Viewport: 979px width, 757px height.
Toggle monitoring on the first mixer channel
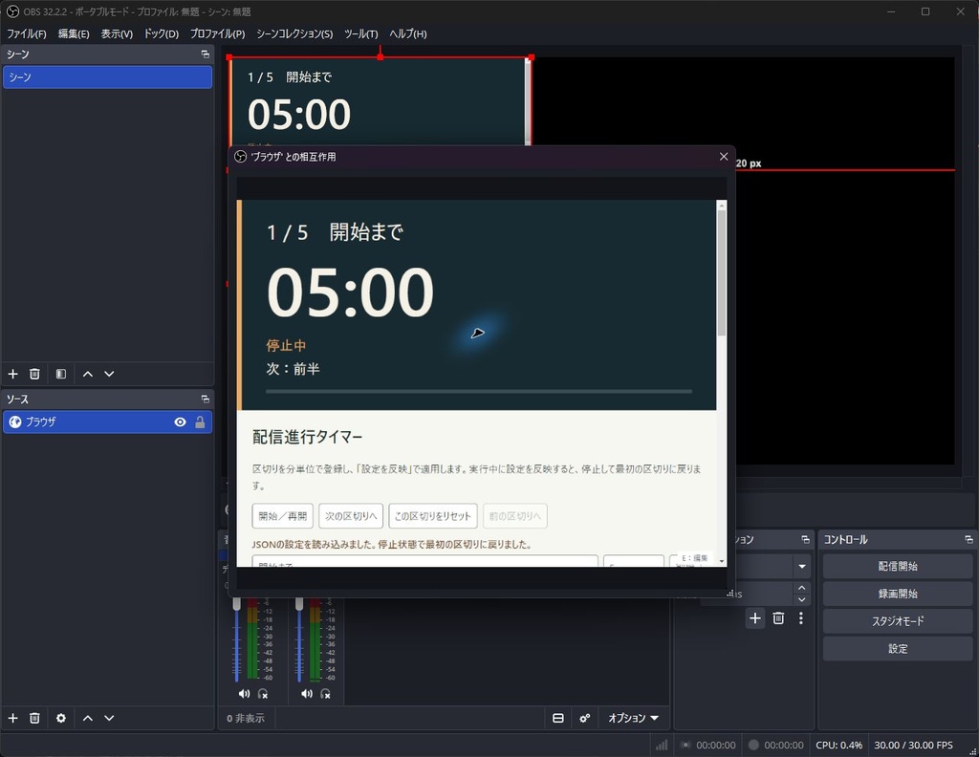point(263,694)
